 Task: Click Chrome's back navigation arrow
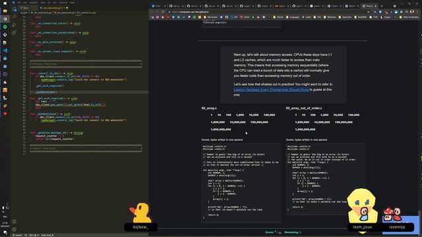152,12
